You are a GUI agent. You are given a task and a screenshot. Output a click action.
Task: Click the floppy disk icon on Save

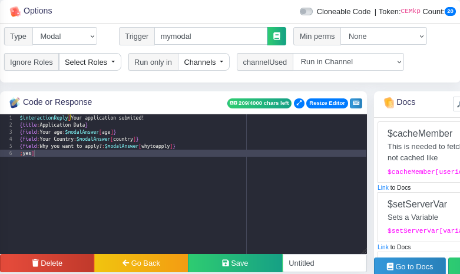226,263
